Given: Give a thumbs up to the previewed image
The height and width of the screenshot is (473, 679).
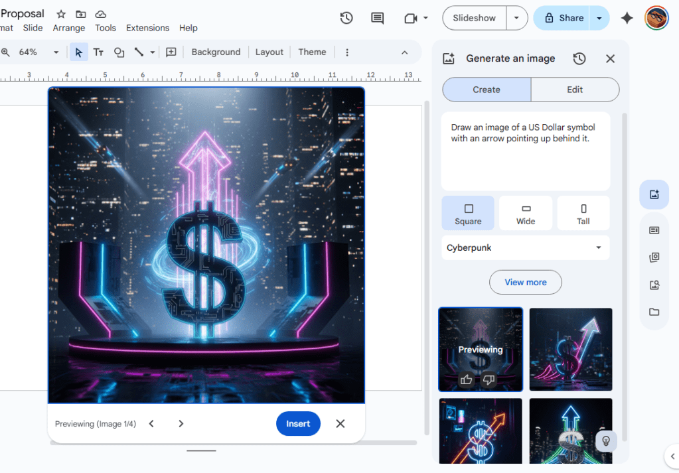Looking at the screenshot, I should pos(466,379).
